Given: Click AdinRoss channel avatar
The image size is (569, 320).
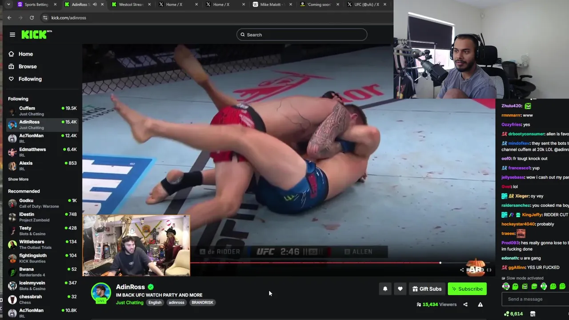Looking at the screenshot, I should tap(101, 293).
